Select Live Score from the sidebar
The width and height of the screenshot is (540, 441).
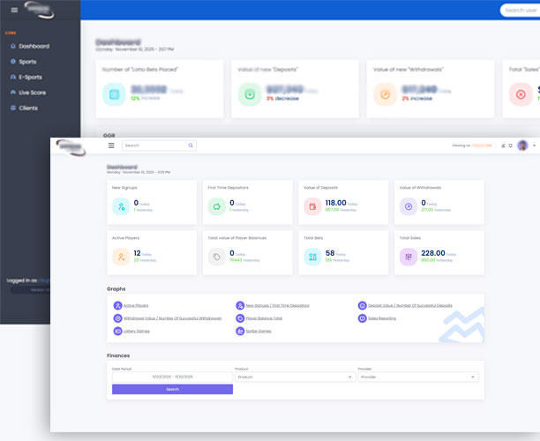[x=32, y=92]
